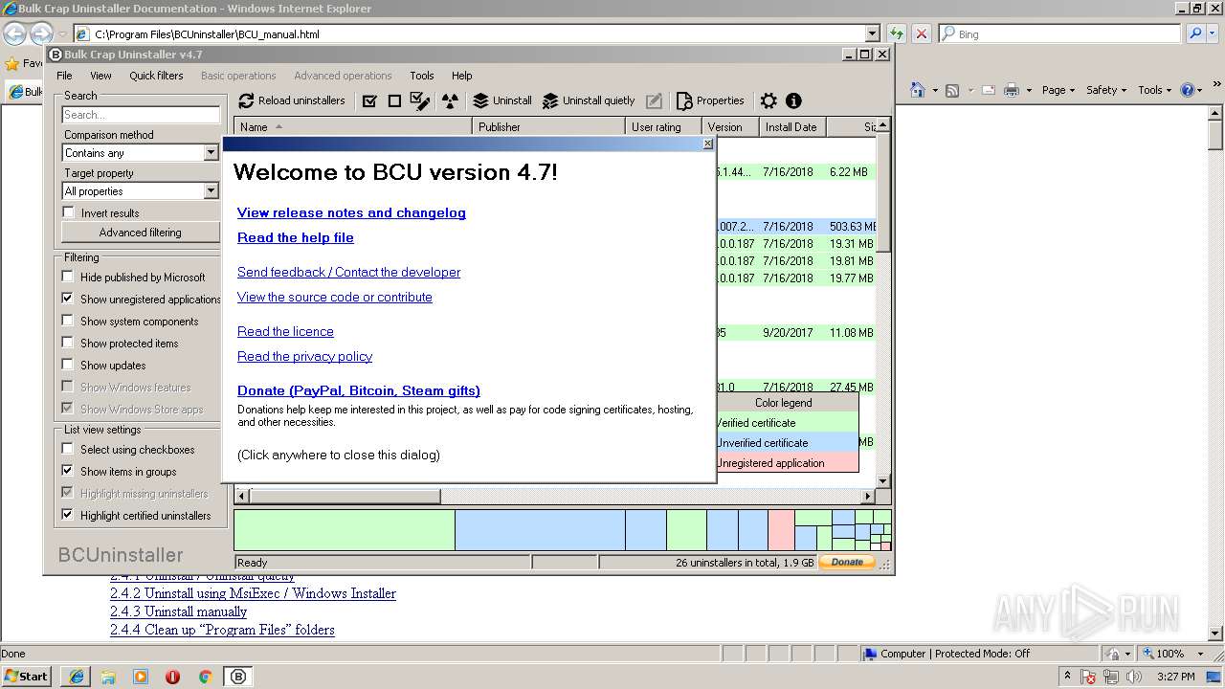Click the greyed edit pencil toolbar icon
This screenshot has height=689, width=1225.
(654, 100)
